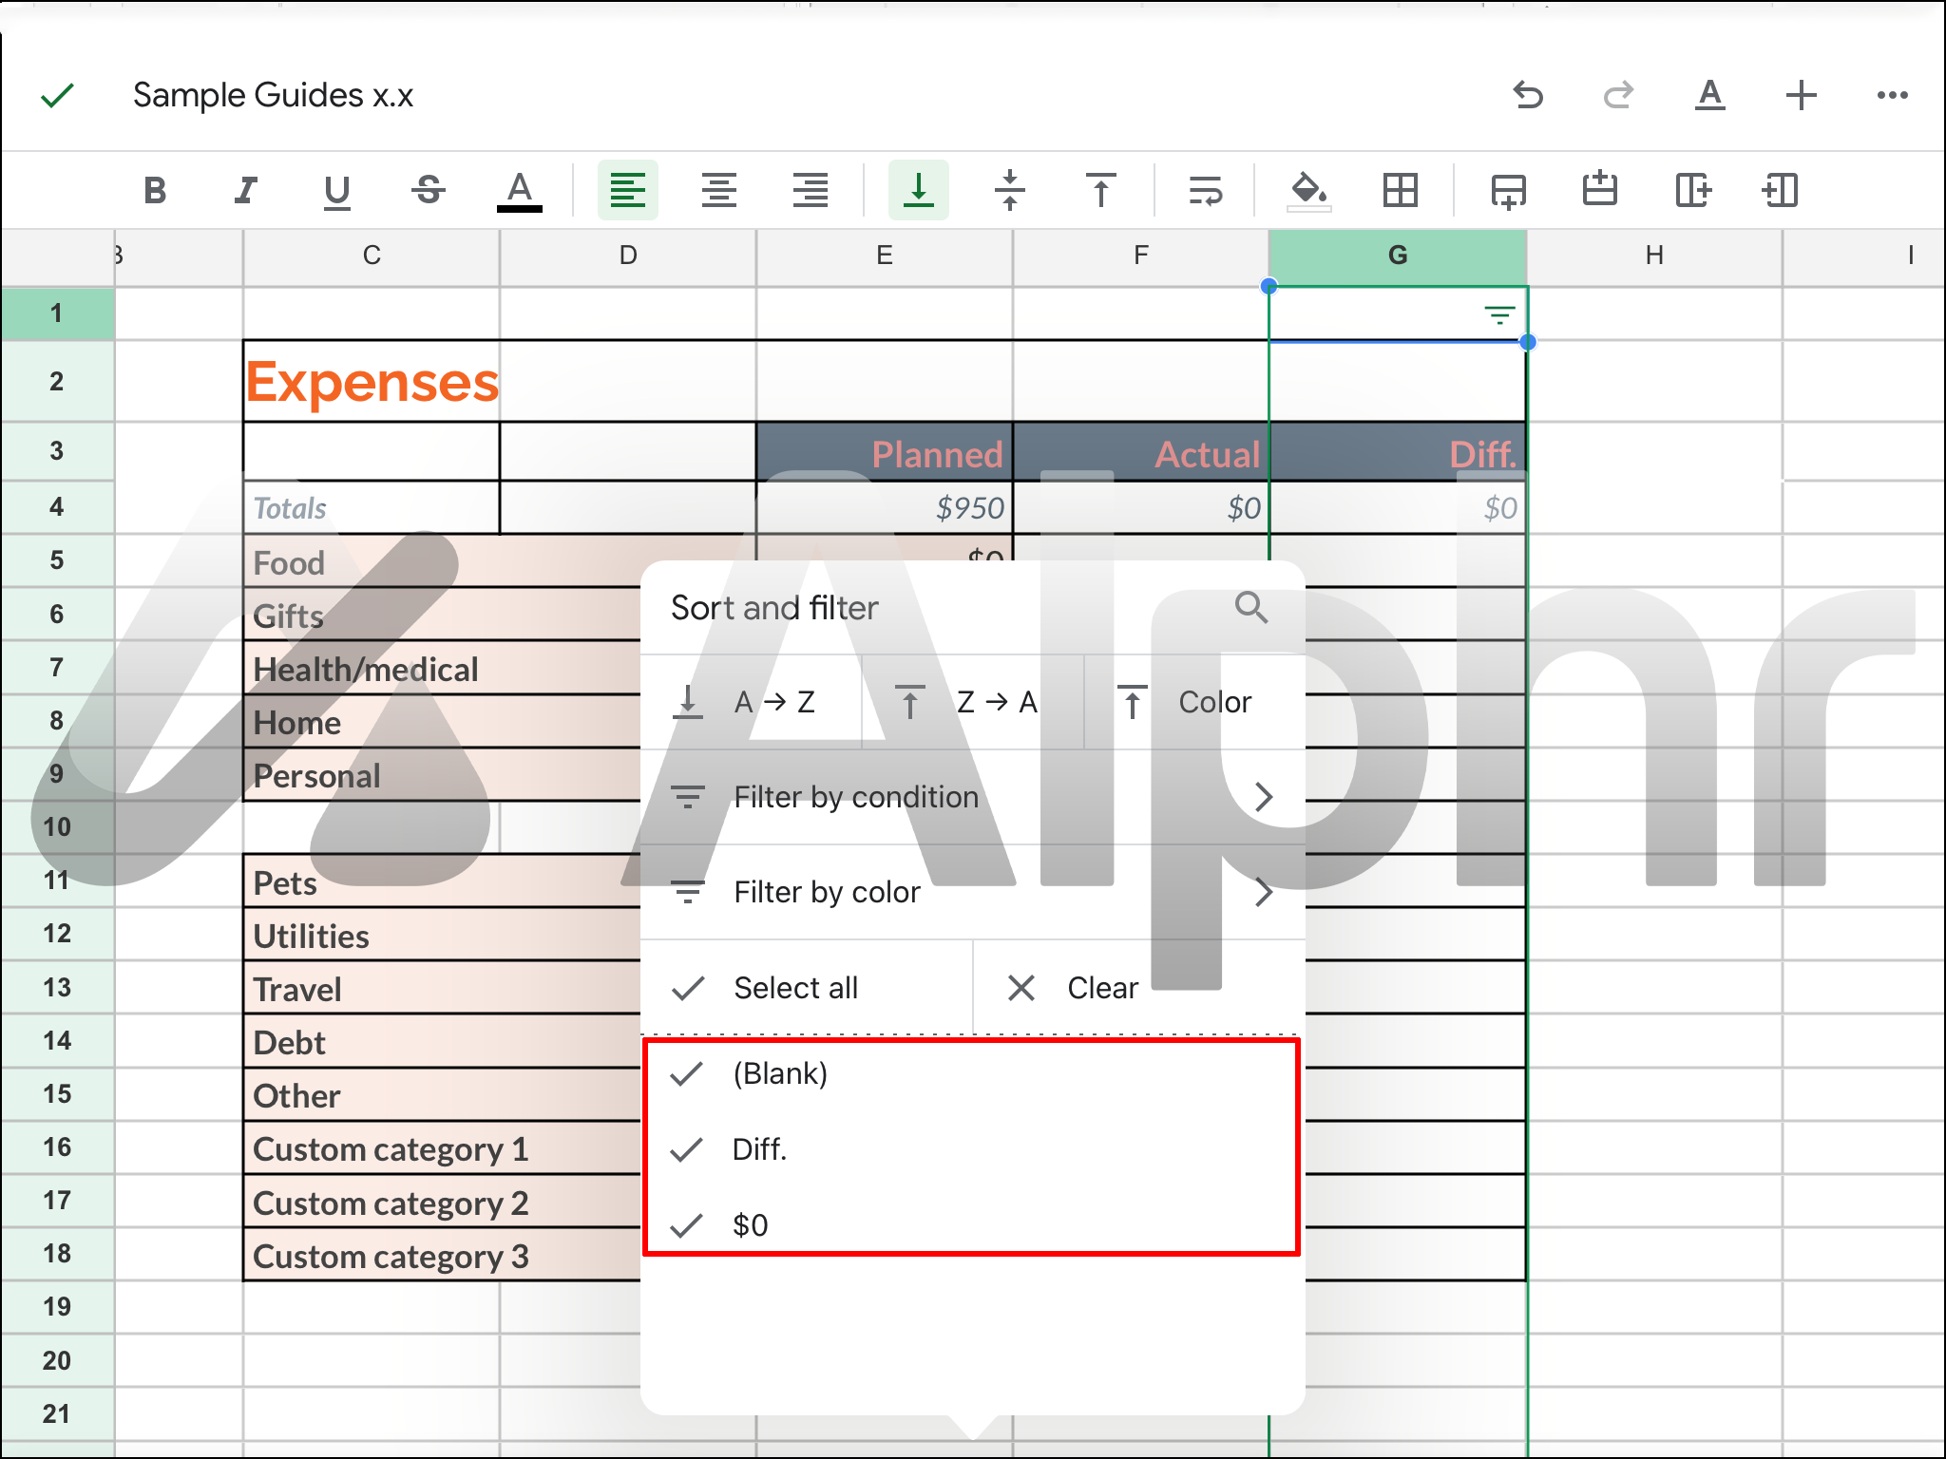The image size is (1946, 1459).
Task: Center align text horizontally
Action: [x=719, y=191]
